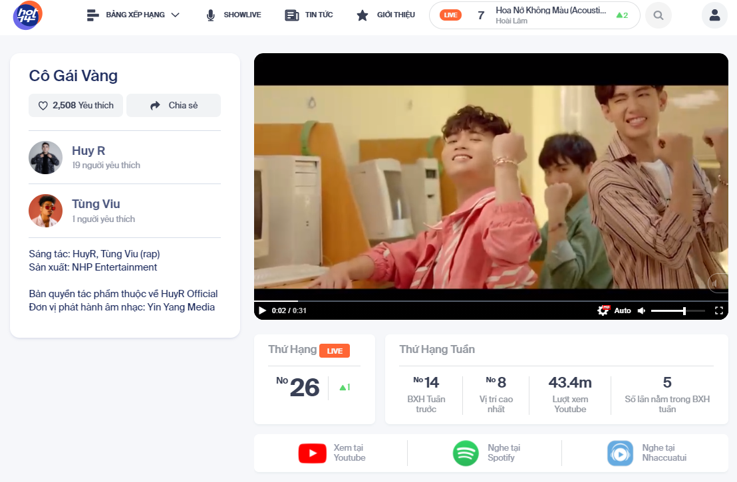737x482 pixels.
Task: Click the live ticker showing Hoa Nở Không Màu
Action: [x=534, y=15]
